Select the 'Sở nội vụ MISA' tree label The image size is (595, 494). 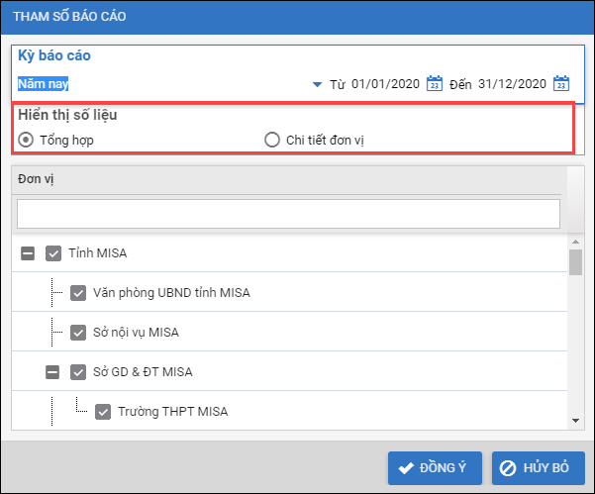pos(137,333)
